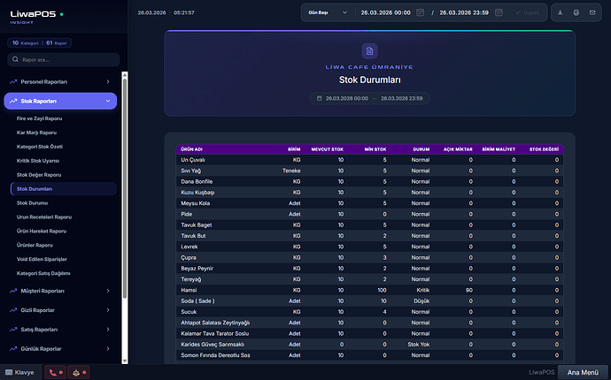611x380 pixels.
Task: Open the start date calendar picker
Action: pos(421,13)
